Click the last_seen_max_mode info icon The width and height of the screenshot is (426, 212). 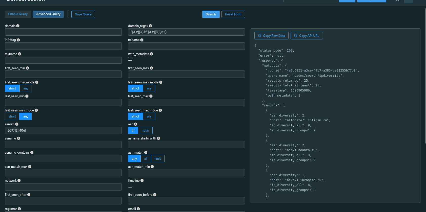160,110
